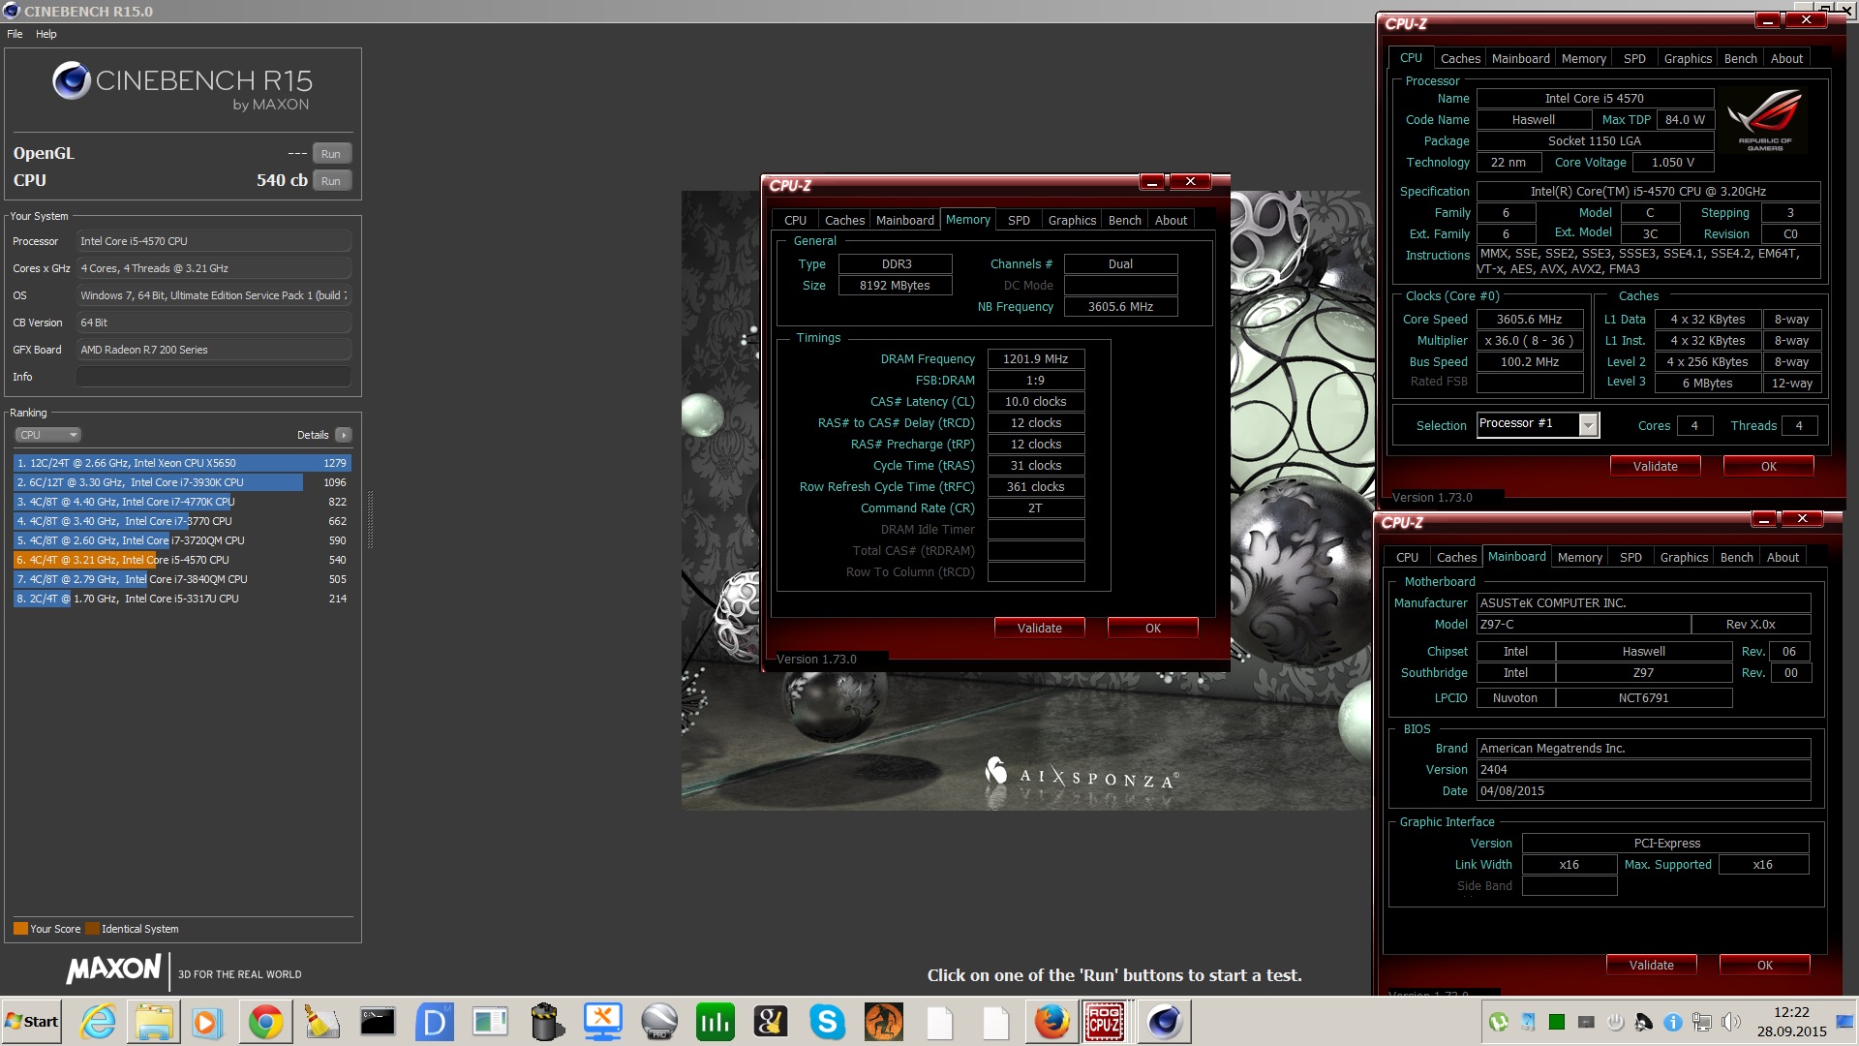
Task: Grab the panel splitter handle in Cinebench
Action: (x=370, y=520)
